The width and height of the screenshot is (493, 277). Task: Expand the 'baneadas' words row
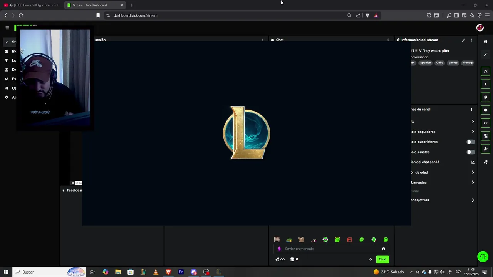[473, 182]
